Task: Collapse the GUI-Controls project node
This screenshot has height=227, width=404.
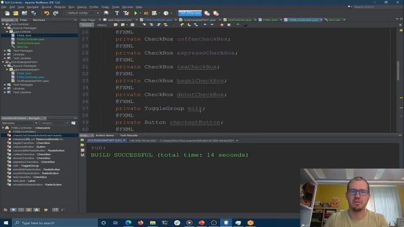Action: [3, 24]
